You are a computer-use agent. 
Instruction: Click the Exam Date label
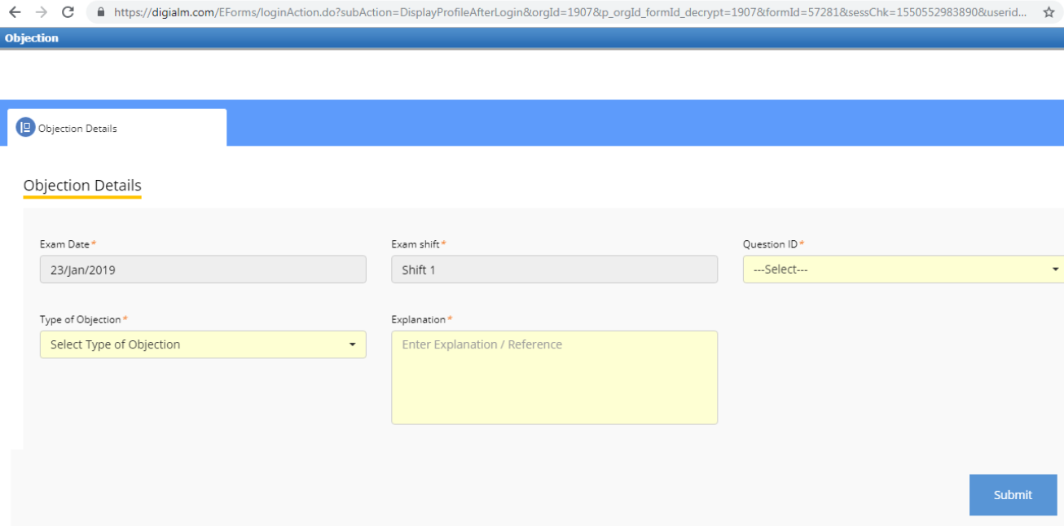pos(64,244)
